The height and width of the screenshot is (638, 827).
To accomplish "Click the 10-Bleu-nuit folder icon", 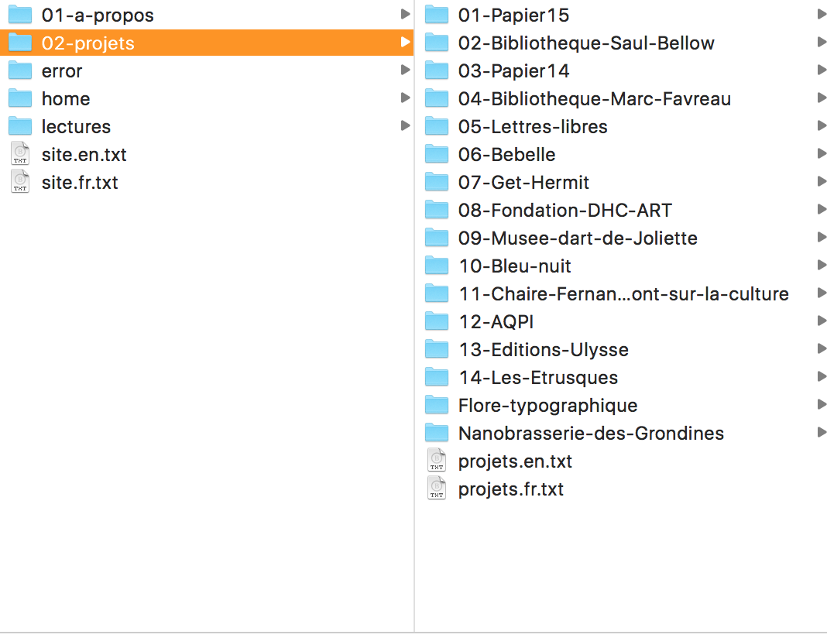I will tap(437, 266).
